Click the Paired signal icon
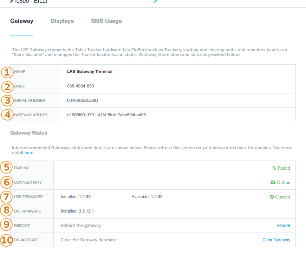 pos(274,168)
